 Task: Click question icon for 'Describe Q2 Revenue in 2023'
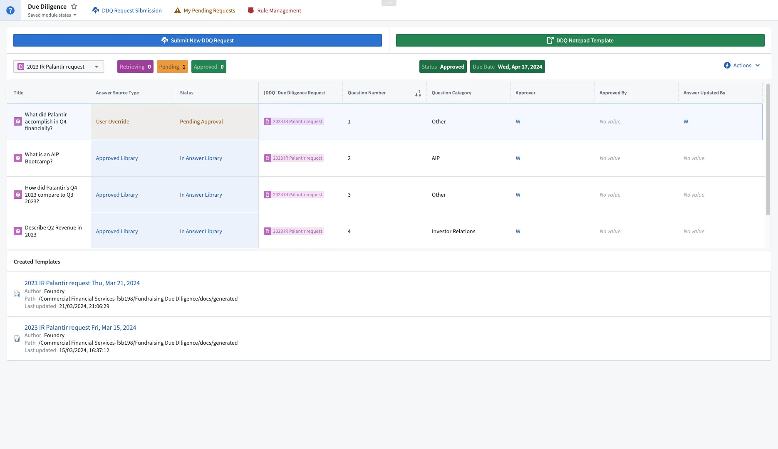pyautogui.click(x=18, y=231)
